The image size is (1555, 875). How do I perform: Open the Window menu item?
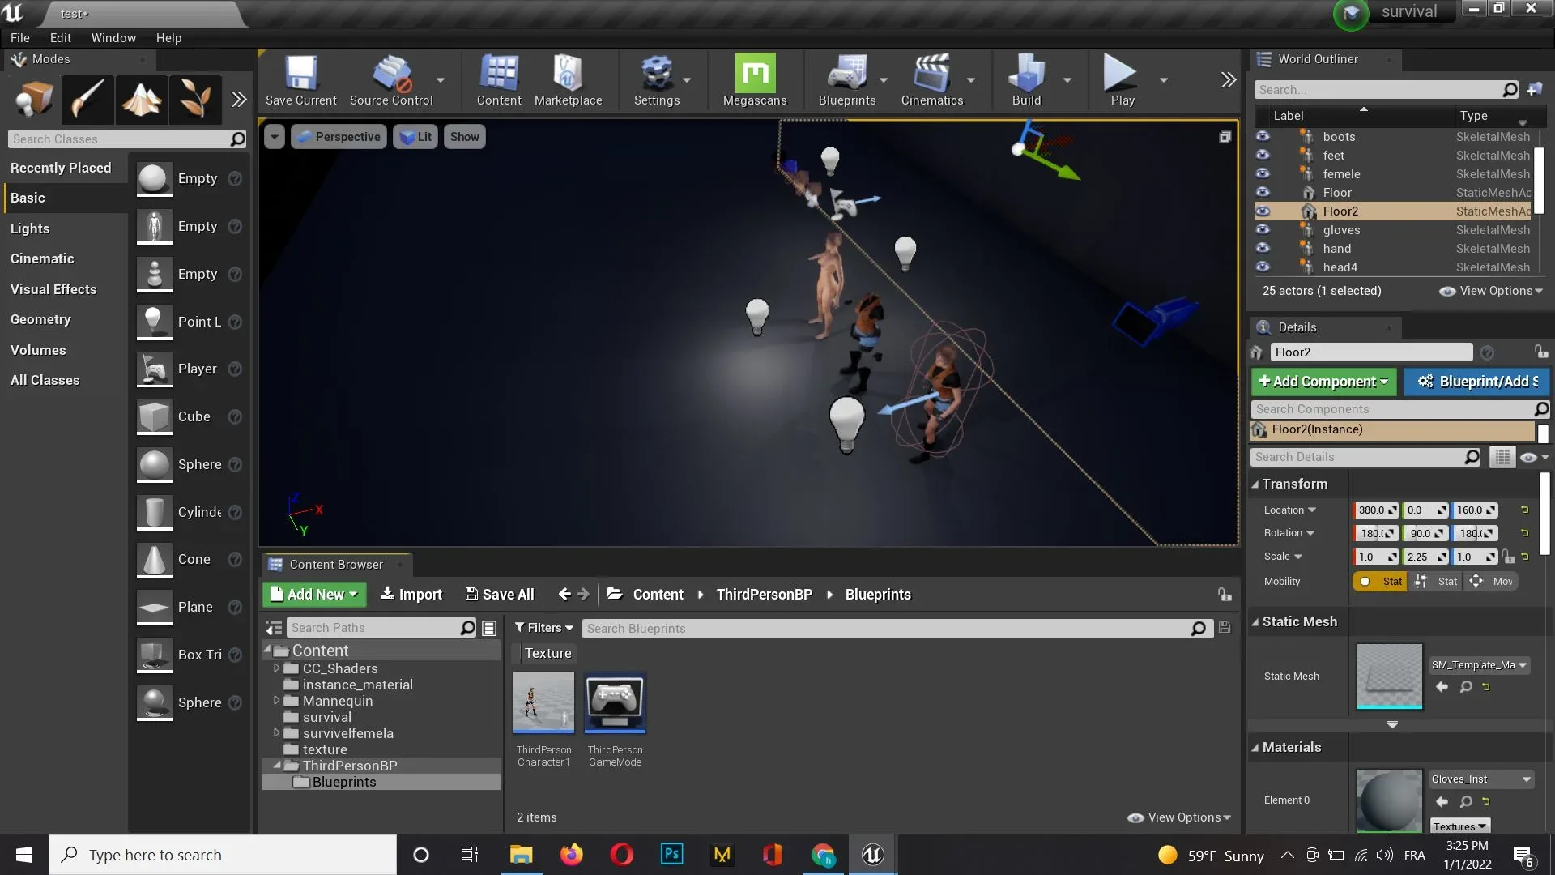113,37
